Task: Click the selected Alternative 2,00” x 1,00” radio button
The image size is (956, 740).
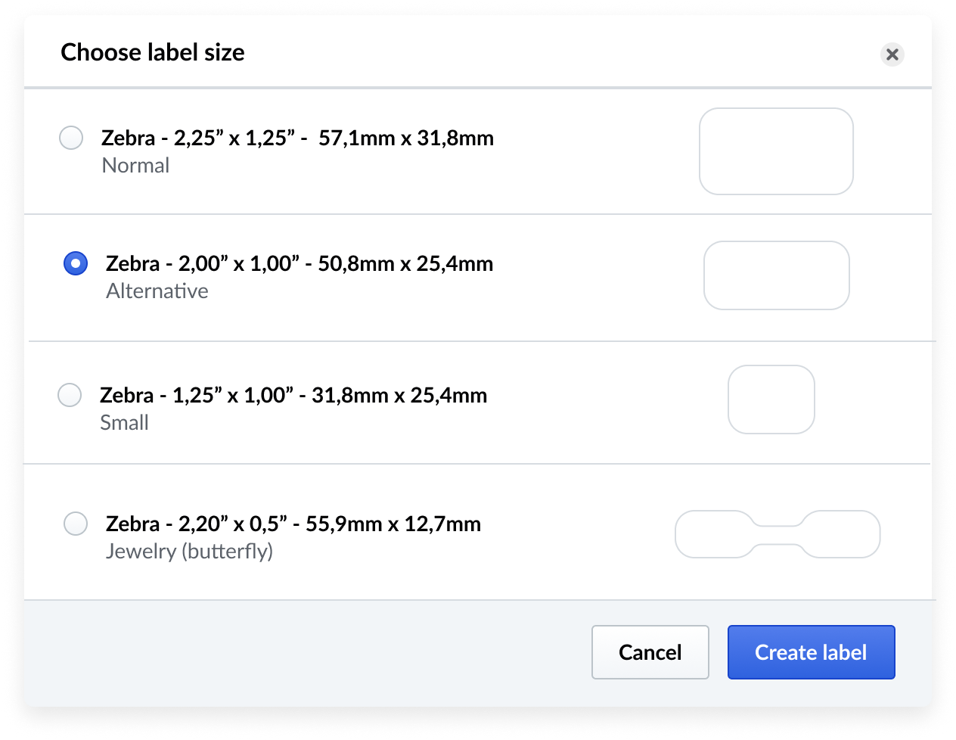Action: tap(76, 263)
